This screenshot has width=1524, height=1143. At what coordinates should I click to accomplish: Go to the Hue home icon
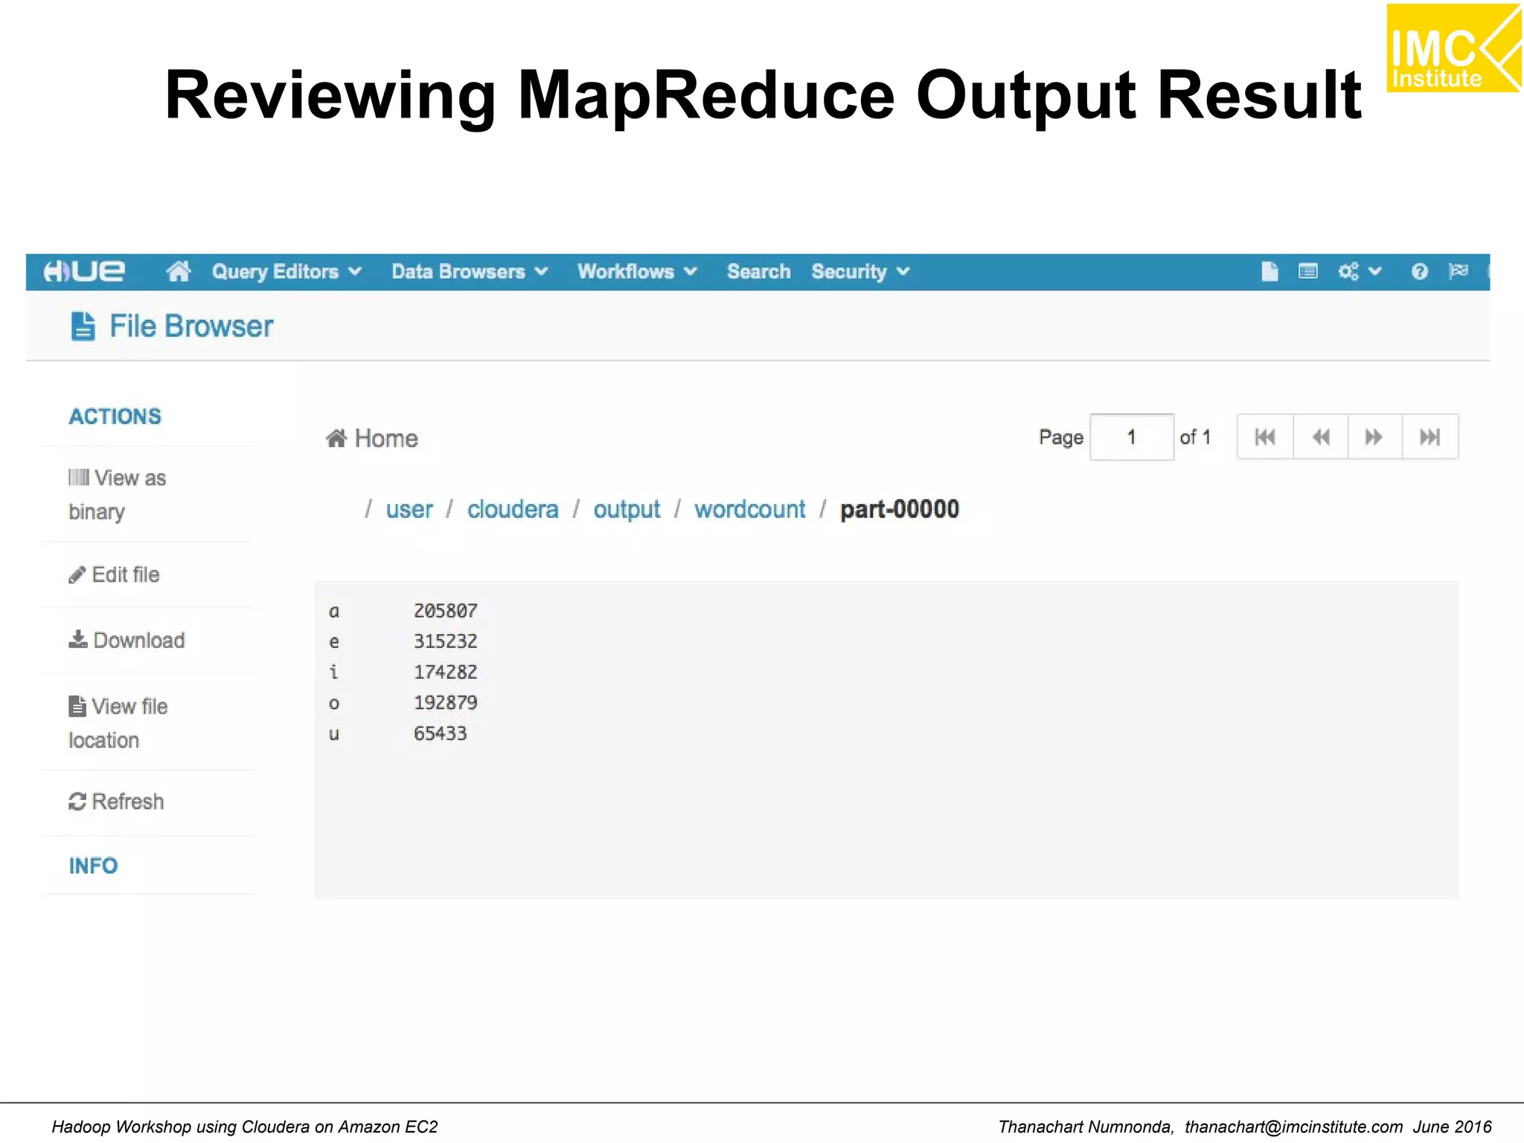179,272
